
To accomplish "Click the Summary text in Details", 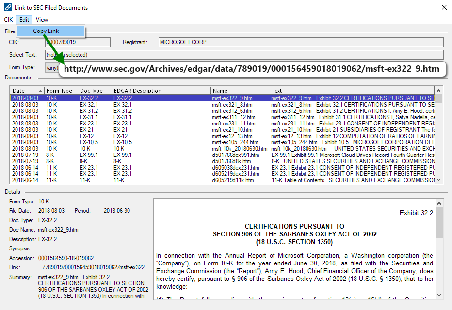I will click(93, 286).
